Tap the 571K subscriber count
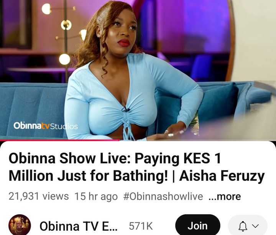 tap(141, 226)
